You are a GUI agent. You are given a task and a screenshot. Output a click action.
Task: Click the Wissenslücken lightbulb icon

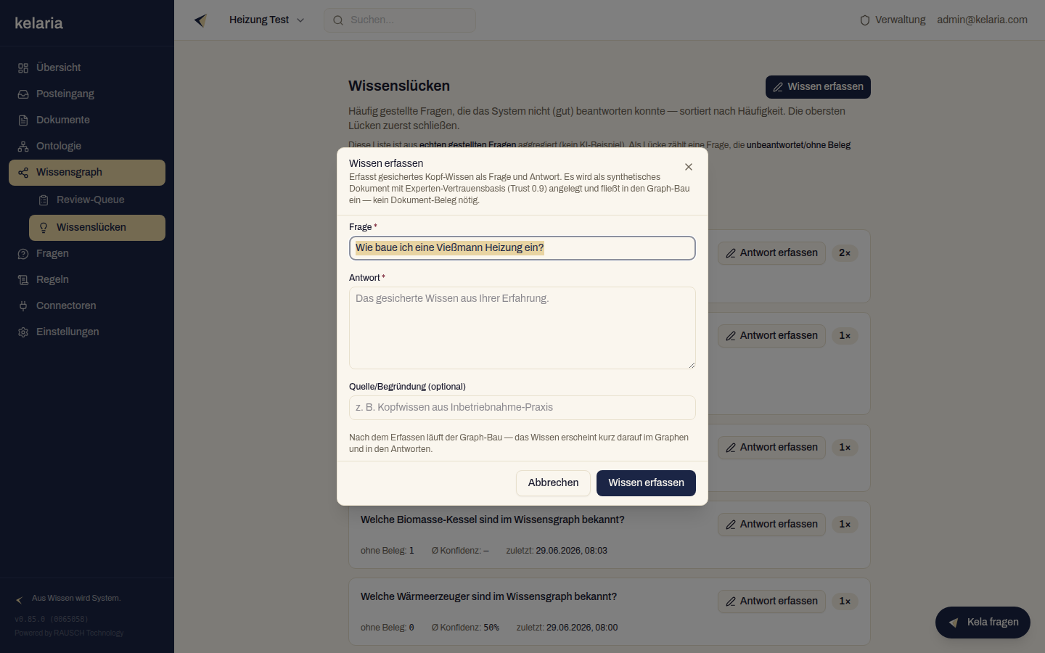[44, 228]
